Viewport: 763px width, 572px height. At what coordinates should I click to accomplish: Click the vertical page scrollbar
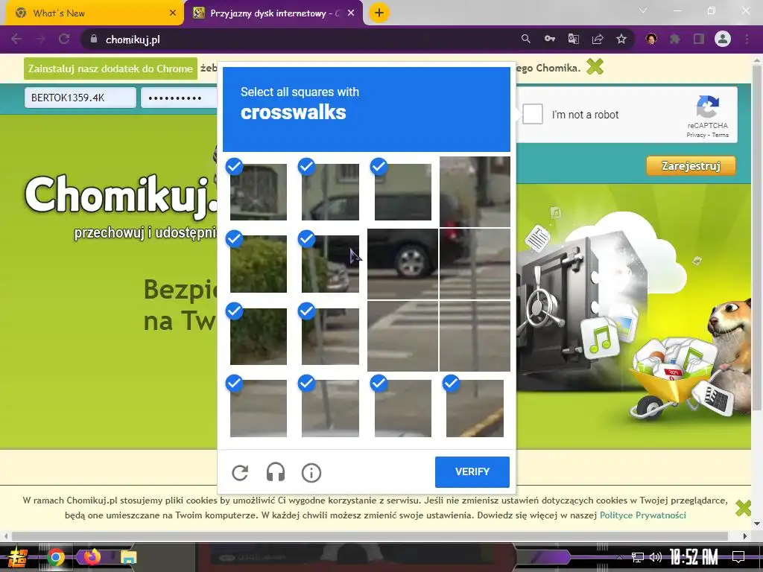click(x=757, y=238)
